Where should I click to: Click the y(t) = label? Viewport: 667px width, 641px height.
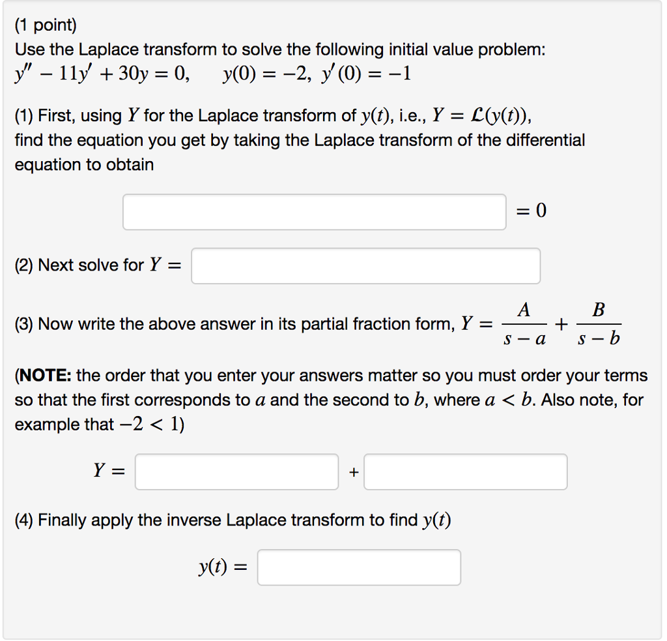221,567
